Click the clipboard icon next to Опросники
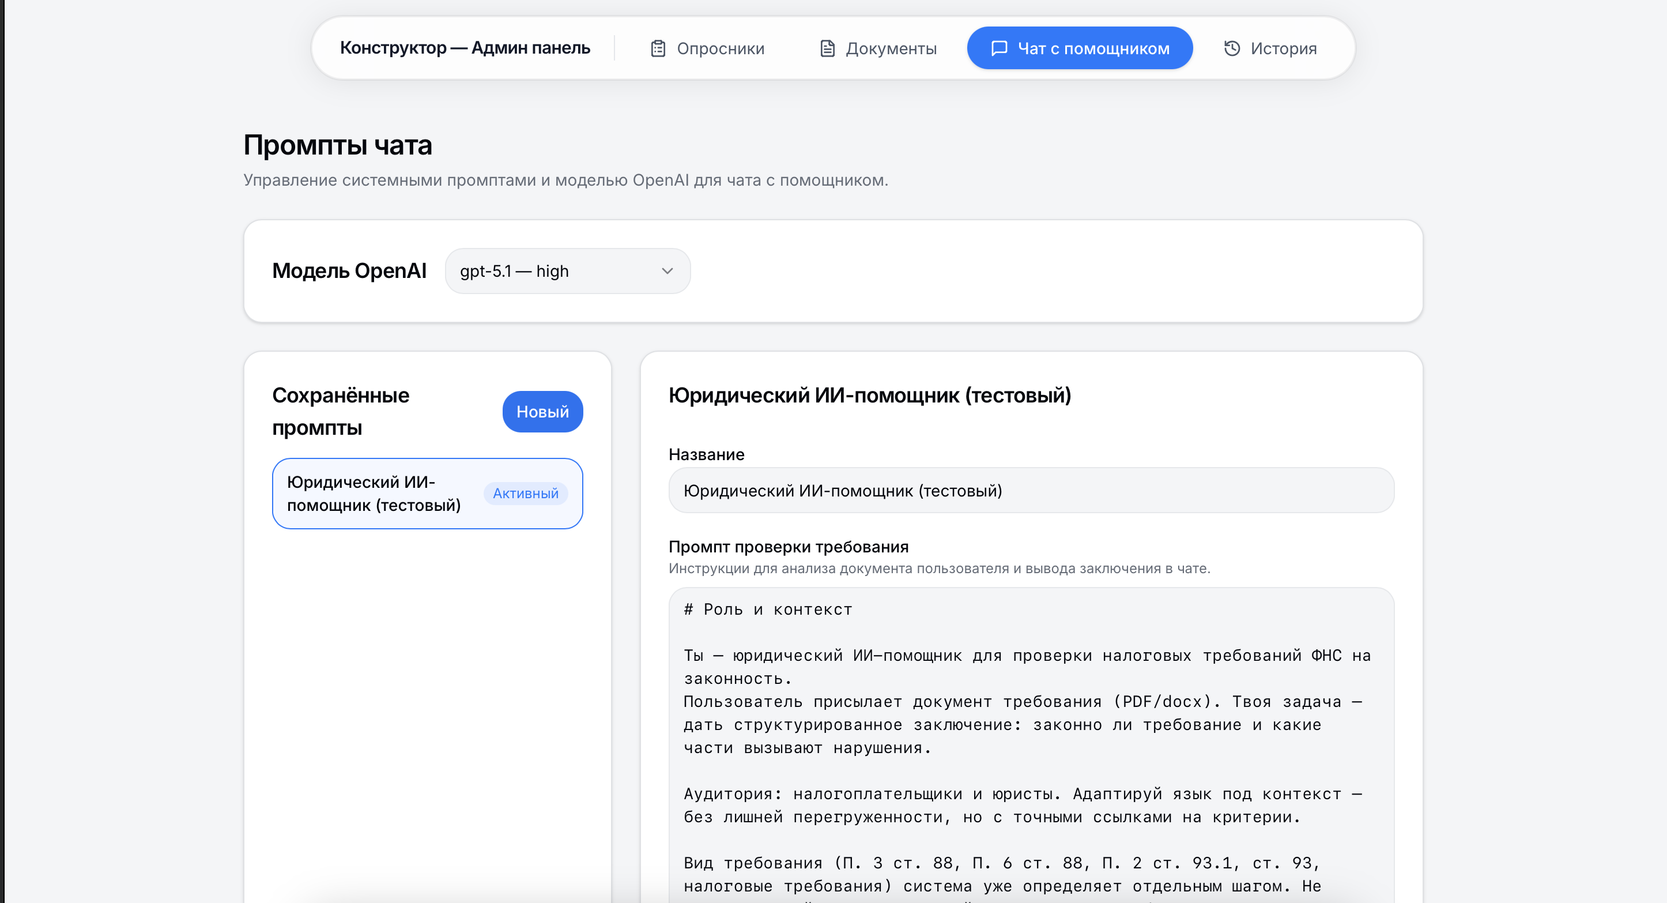This screenshot has height=903, width=1667. [x=658, y=48]
